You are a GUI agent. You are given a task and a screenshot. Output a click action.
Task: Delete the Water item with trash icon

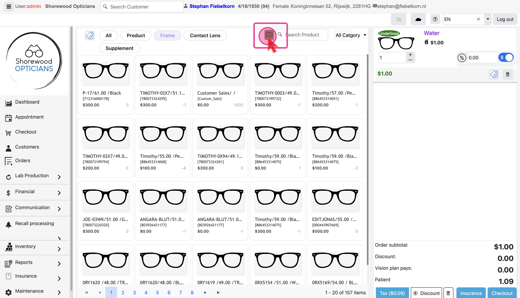tap(508, 74)
